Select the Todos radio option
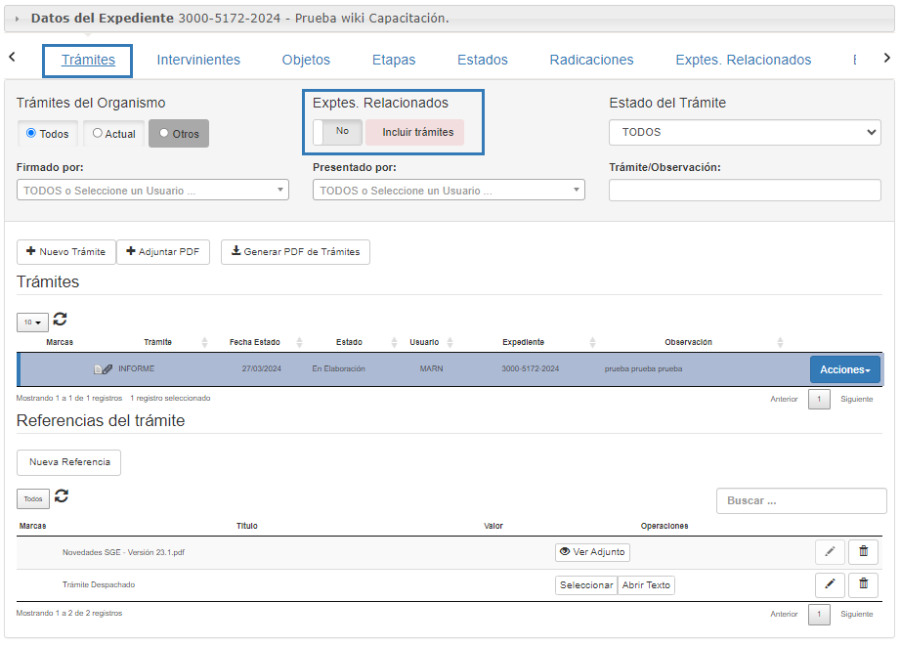This screenshot has width=900, height=645. coord(31,134)
